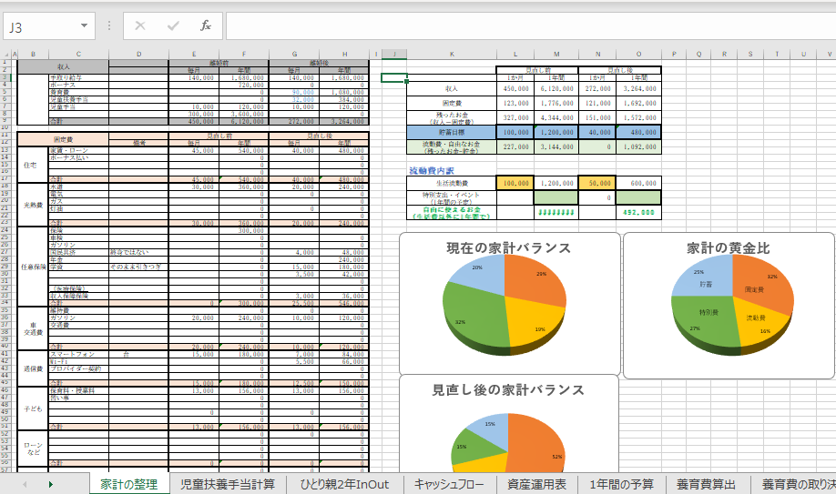This screenshot has width=836, height=494.
Task: Open the 資産運用表 sheet tab
Action: 536,484
